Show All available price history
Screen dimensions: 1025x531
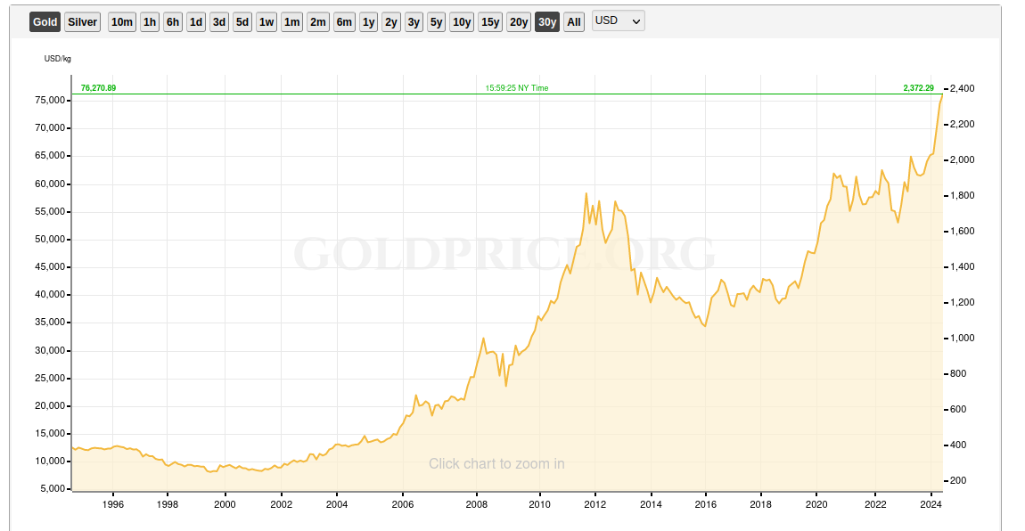click(x=575, y=22)
